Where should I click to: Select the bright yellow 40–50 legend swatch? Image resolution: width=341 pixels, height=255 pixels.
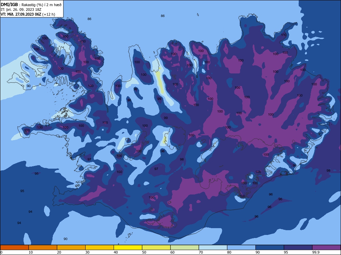pyautogui.click(x=128, y=248)
